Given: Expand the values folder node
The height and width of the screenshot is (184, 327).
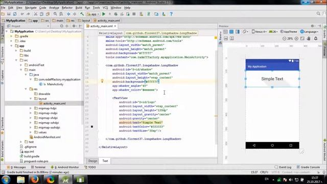Looking at the screenshot, I should point(31,132).
